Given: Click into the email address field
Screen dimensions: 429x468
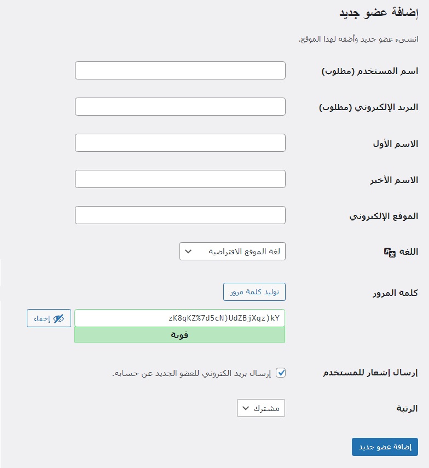Looking at the screenshot, I should point(180,107).
